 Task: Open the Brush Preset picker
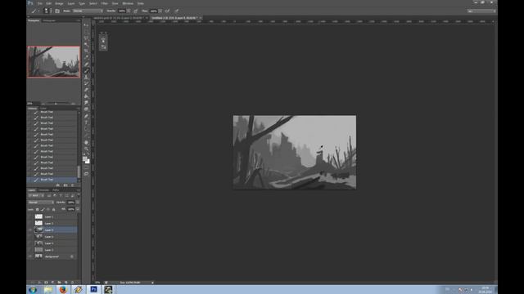click(47, 11)
